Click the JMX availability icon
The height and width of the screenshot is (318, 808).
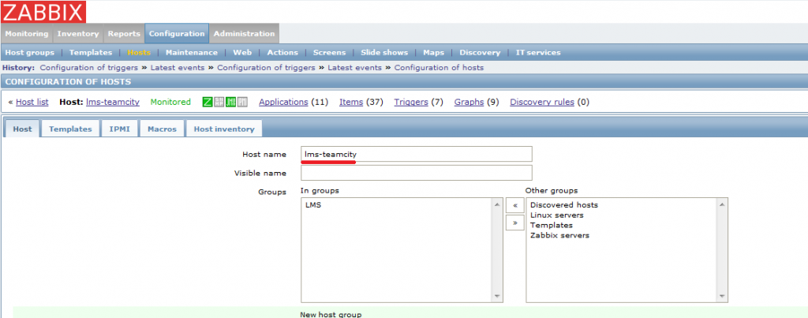[x=230, y=102]
